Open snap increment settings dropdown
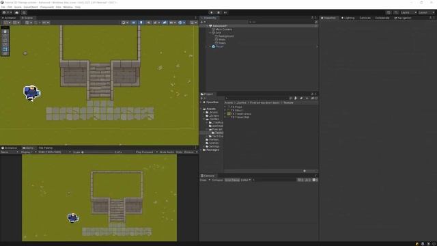Image resolution: width=437 pixels, height=246 pixels. click(46, 23)
